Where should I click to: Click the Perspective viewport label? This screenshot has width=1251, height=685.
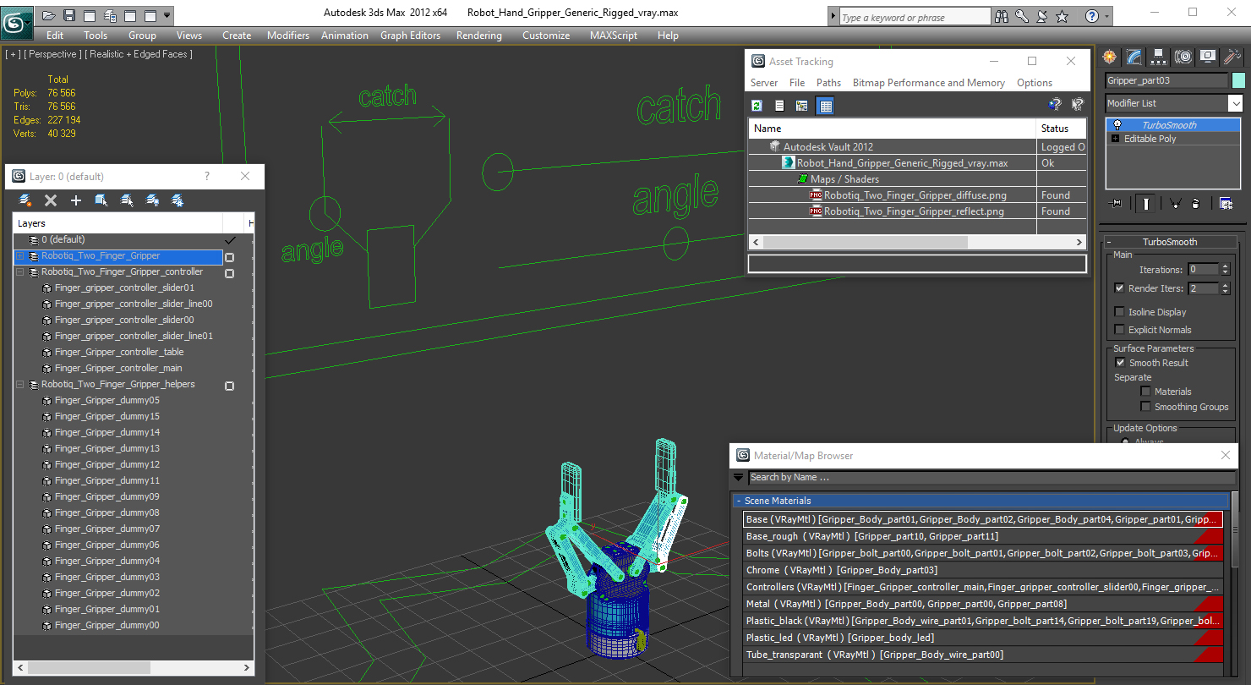point(53,54)
